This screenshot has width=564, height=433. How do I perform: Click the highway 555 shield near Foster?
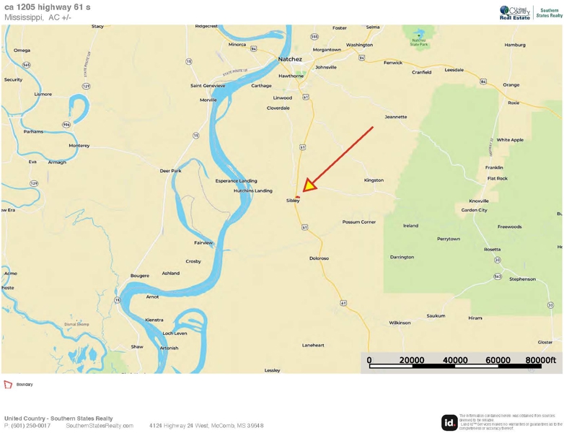click(x=314, y=37)
